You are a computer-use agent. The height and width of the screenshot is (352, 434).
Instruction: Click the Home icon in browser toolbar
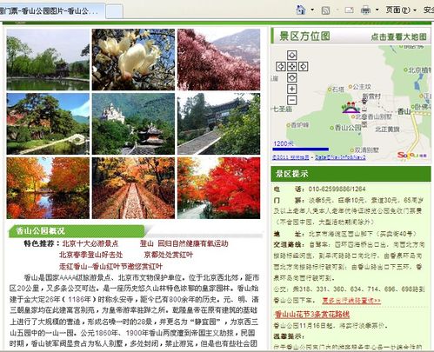[x=301, y=10]
